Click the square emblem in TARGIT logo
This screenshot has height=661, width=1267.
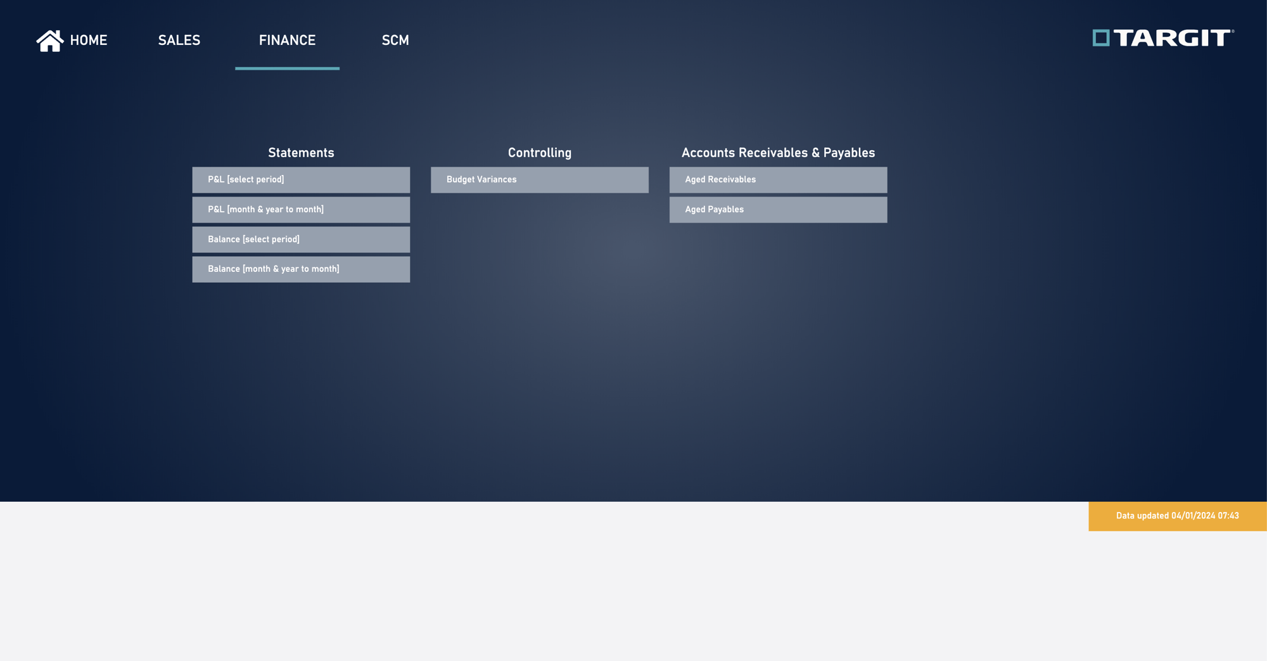pyautogui.click(x=1101, y=38)
